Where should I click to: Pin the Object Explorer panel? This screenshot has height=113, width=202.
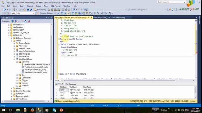tap(49, 18)
